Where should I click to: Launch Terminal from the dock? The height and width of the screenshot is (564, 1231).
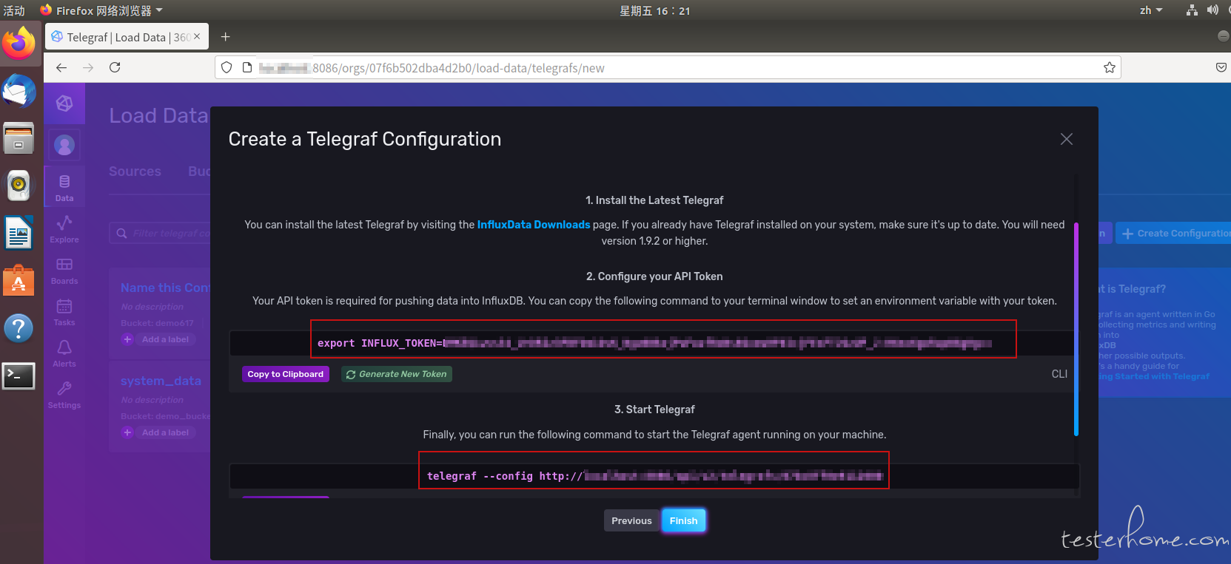tap(19, 376)
